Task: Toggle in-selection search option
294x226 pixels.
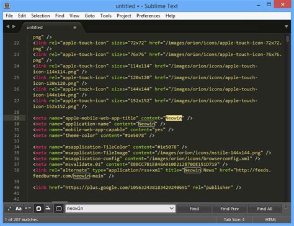Action: [x=48, y=209]
